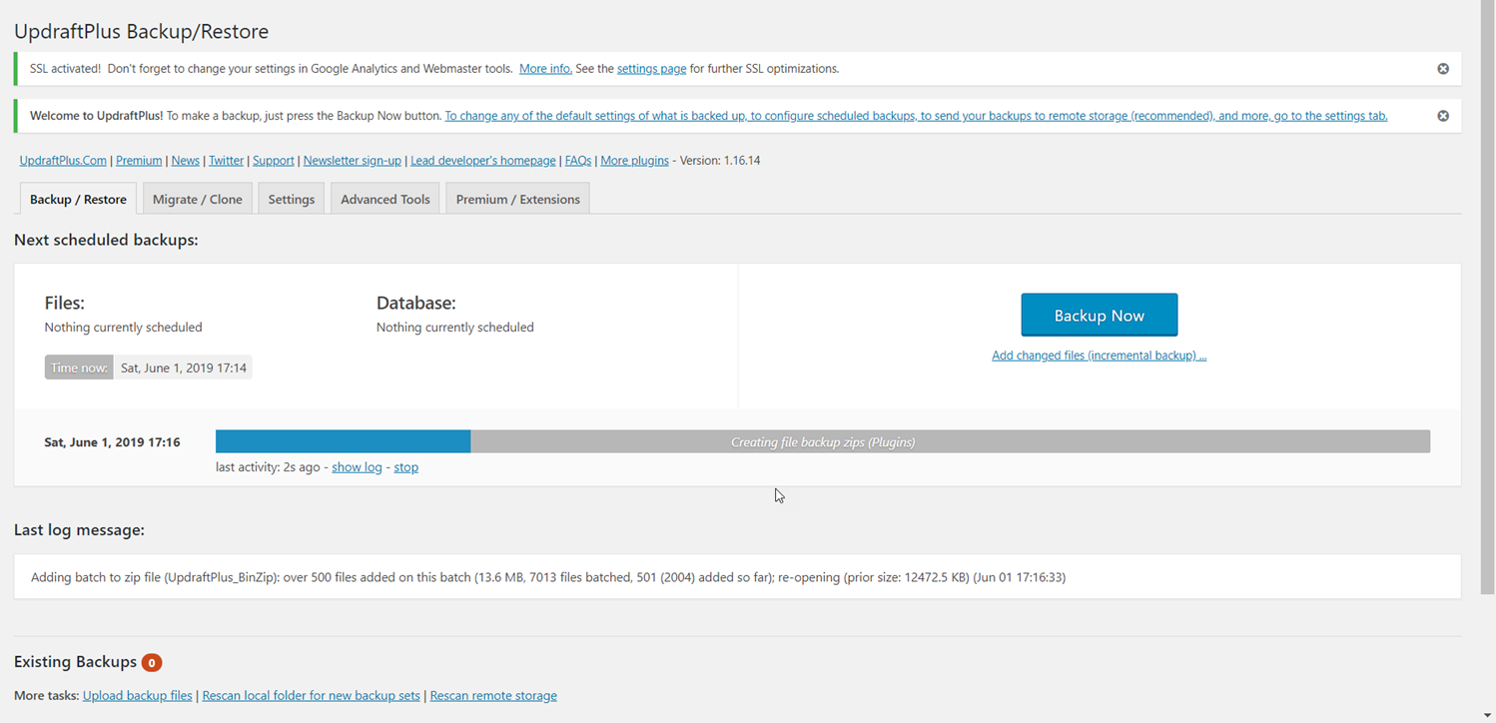Click the last log message text

[548, 577]
